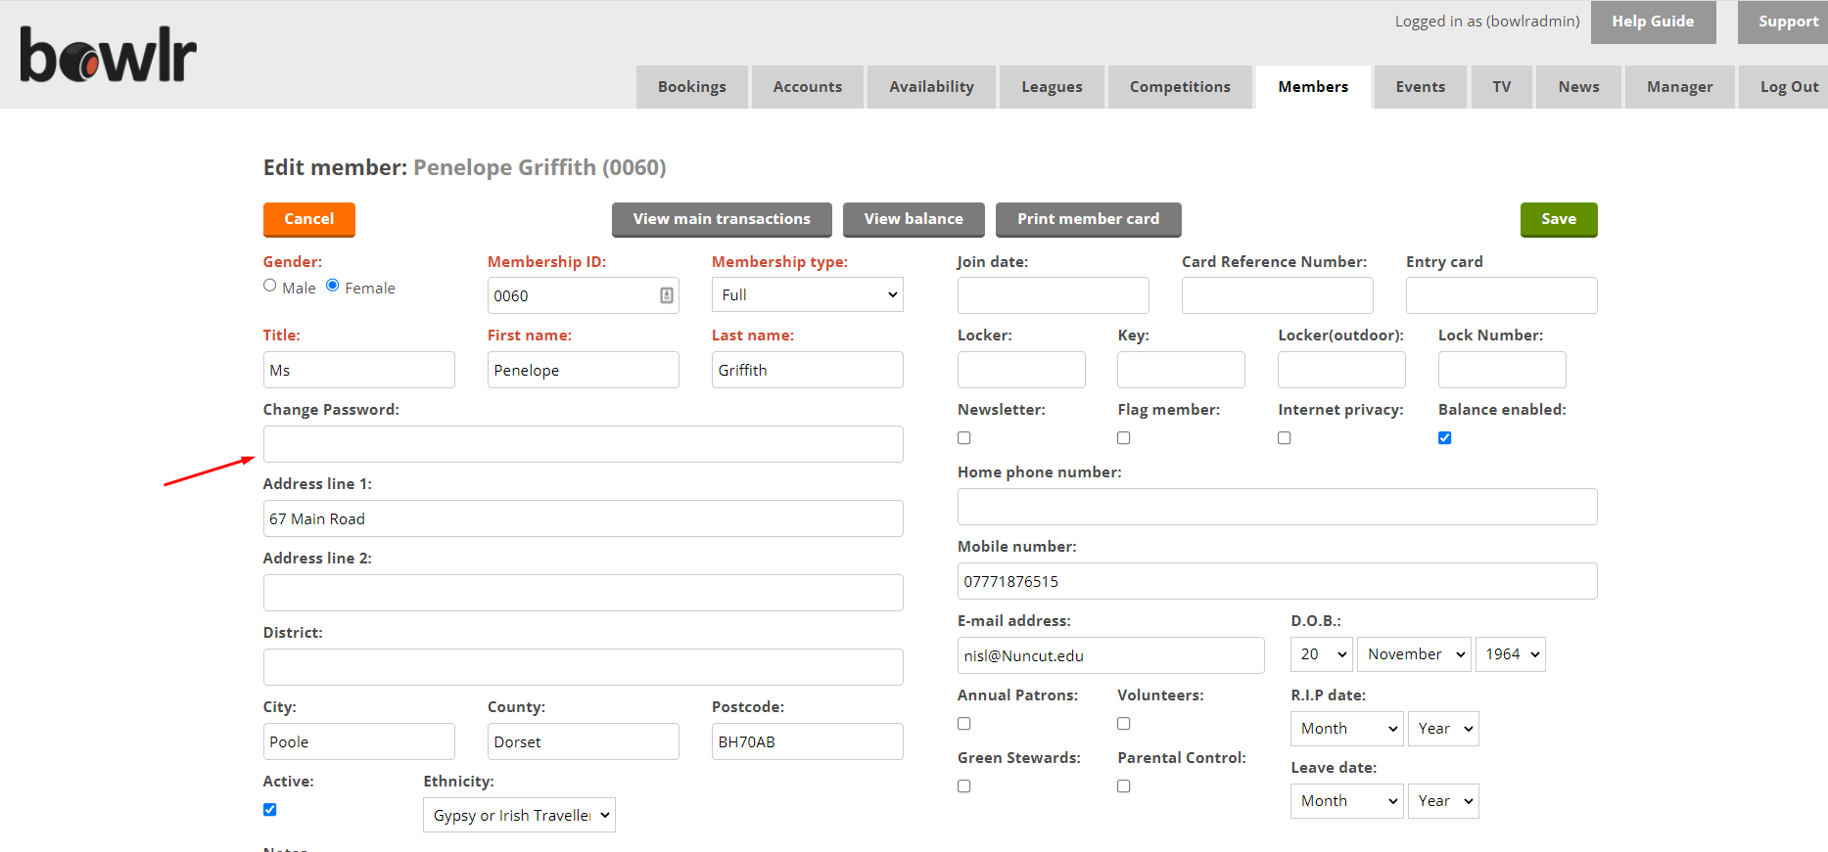Viewport: 1828px width, 852px height.
Task: Open the D.O.B. month dropdown
Action: tap(1414, 654)
